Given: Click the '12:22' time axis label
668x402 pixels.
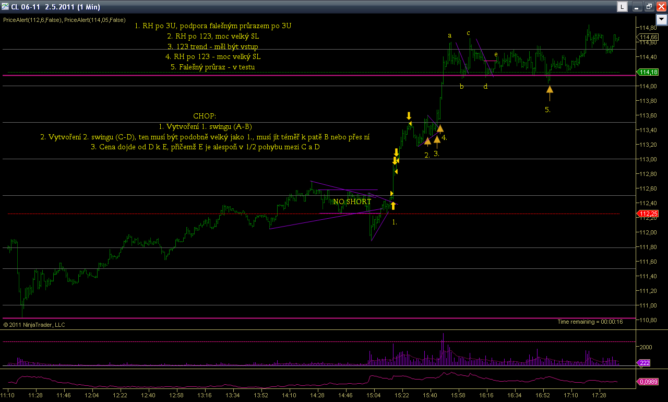Looking at the screenshot, I should tap(120, 396).
